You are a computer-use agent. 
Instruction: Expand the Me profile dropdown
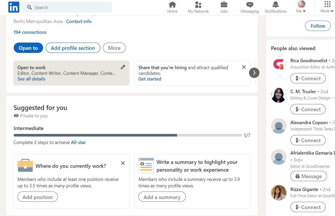[x=301, y=7]
